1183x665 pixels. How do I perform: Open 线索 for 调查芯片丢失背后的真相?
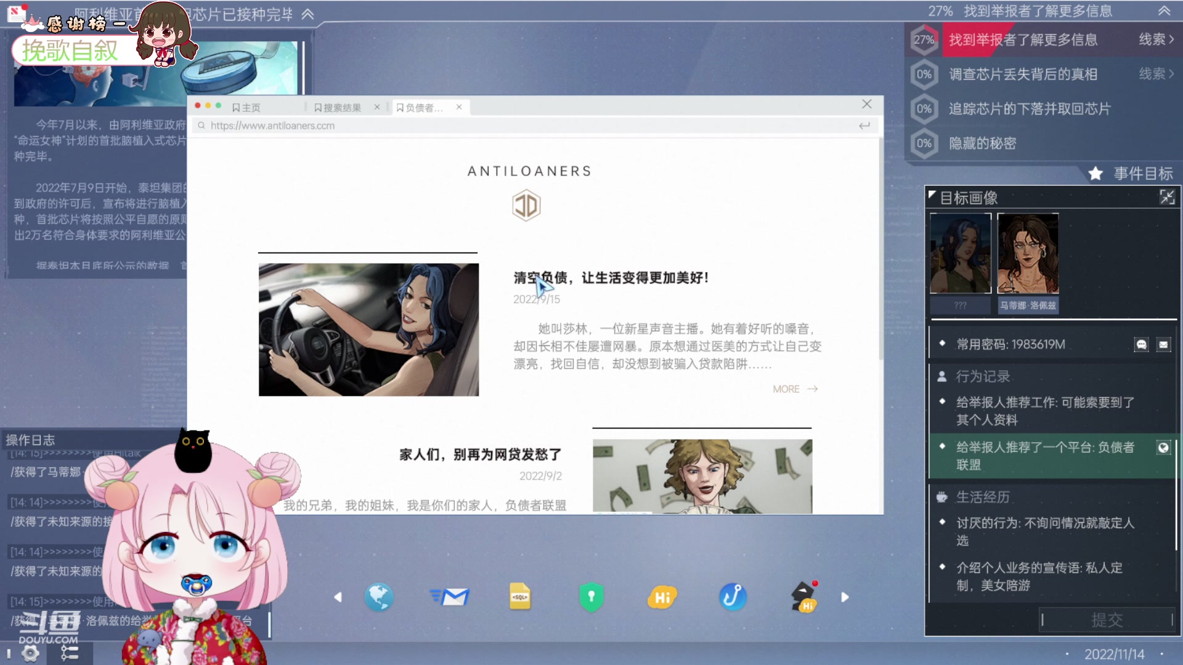[x=1157, y=74]
